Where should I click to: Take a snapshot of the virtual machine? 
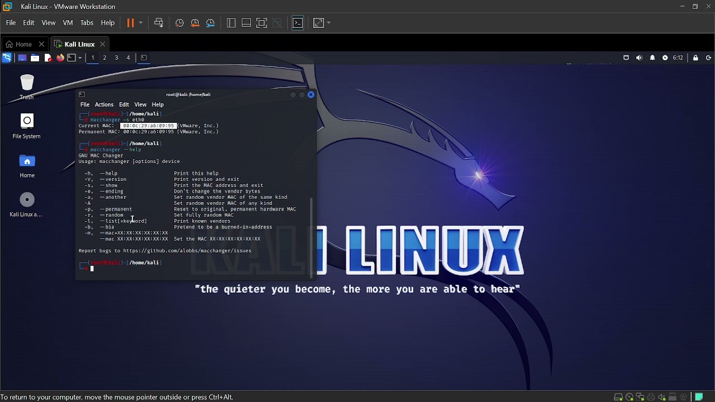(179, 23)
